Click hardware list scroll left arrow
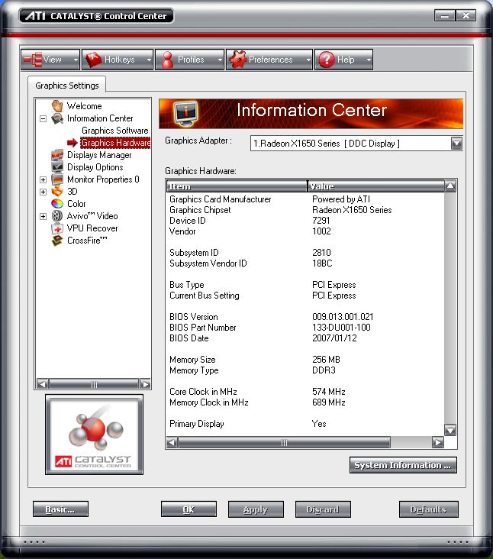The width and height of the screenshot is (493, 559). coord(172,443)
